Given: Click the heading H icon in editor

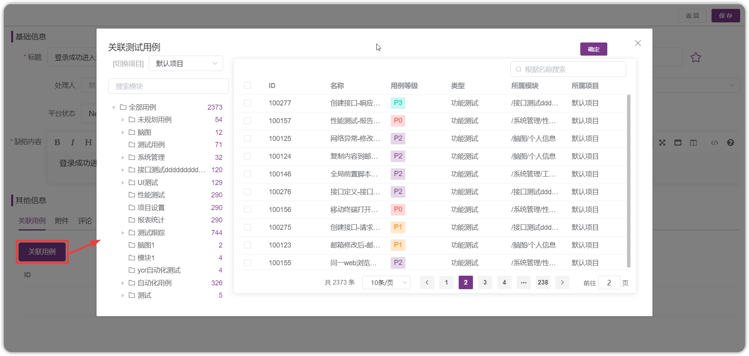Looking at the screenshot, I should [88, 142].
